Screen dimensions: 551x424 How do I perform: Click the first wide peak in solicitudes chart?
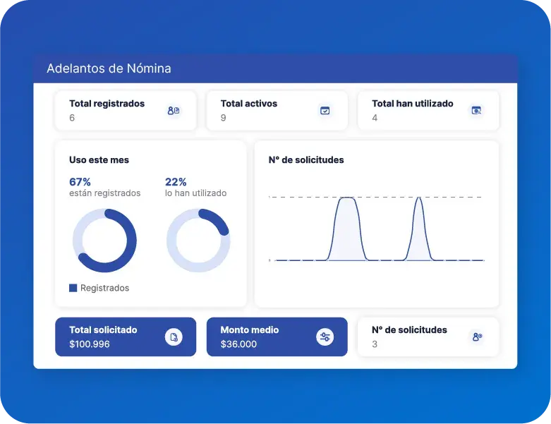tap(347, 229)
